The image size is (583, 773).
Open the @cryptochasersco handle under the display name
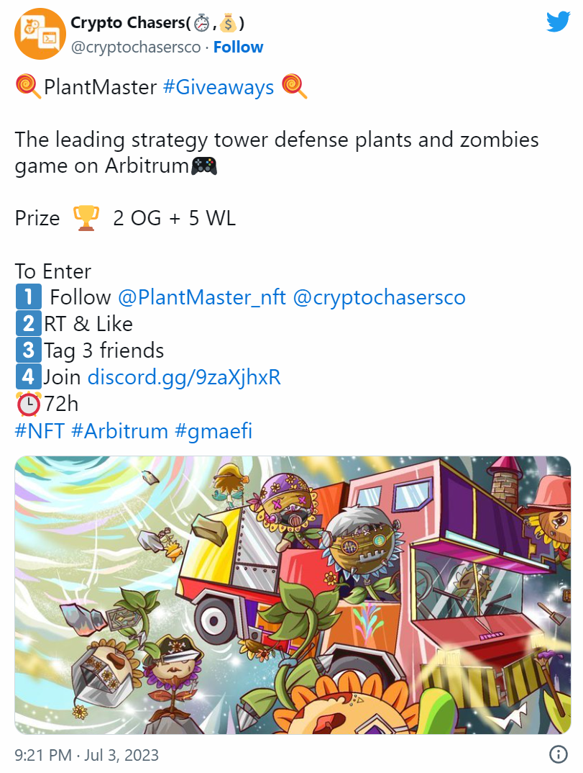136,48
